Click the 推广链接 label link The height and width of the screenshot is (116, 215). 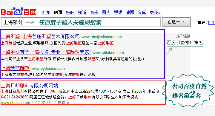tap(183, 36)
